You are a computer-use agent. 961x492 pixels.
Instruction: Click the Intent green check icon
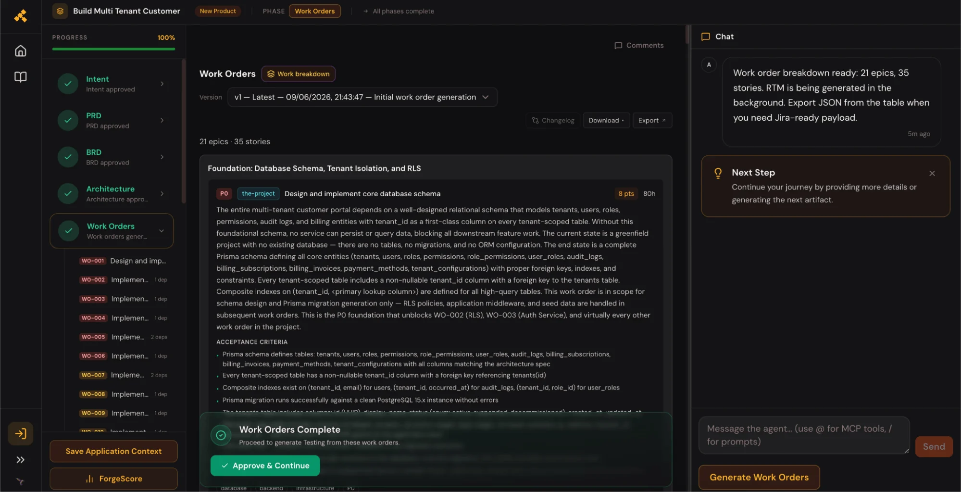coord(68,84)
